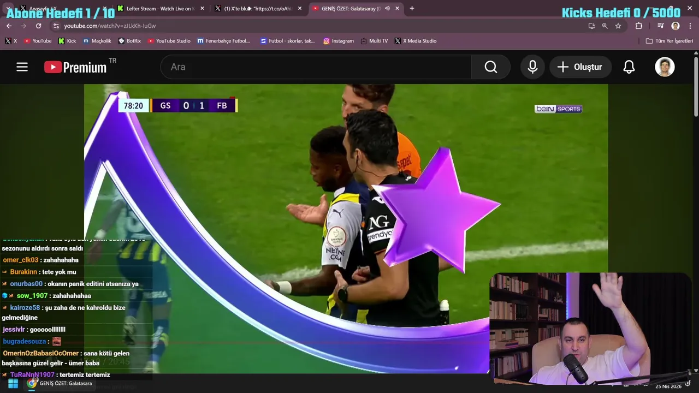Click the youtube.com address bar URL

[110, 26]
